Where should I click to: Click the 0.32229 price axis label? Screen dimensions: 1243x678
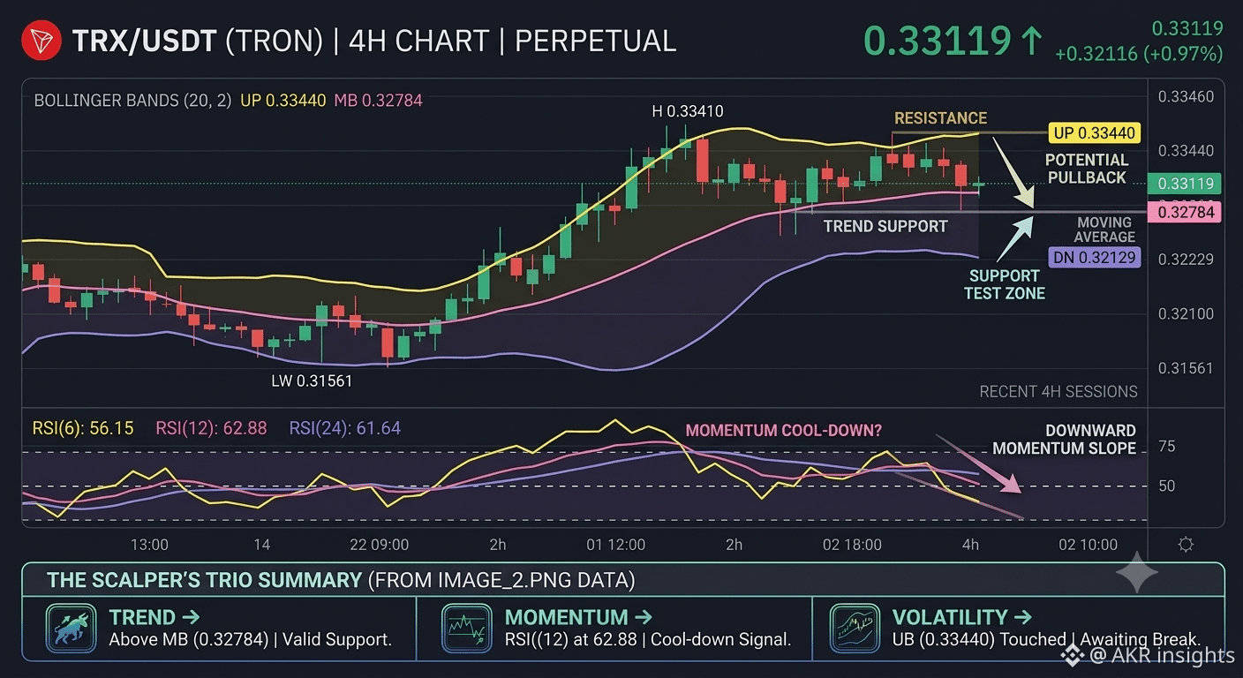1184,259
